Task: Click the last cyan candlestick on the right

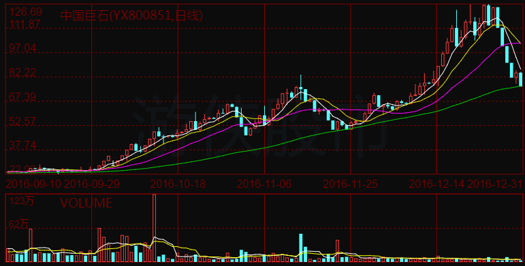Action: (521, 80)
